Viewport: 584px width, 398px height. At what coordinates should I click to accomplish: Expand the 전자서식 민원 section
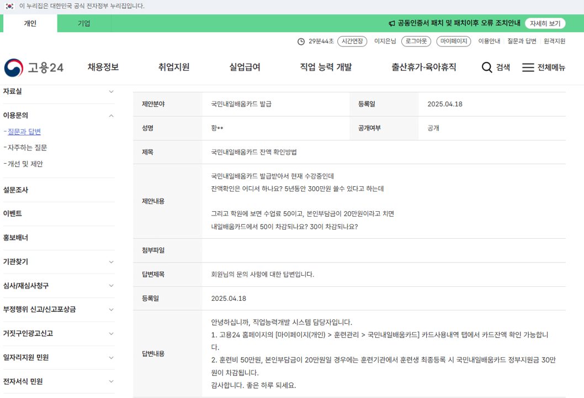[x=59, y=381]
